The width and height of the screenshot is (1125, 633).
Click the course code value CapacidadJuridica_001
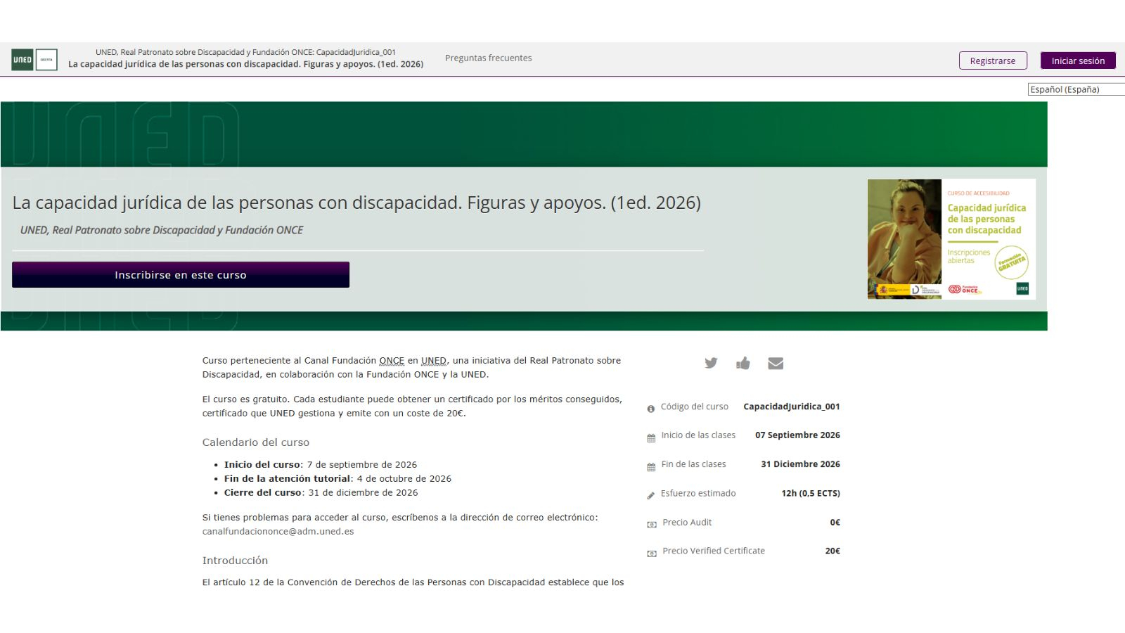coord(792,407)
